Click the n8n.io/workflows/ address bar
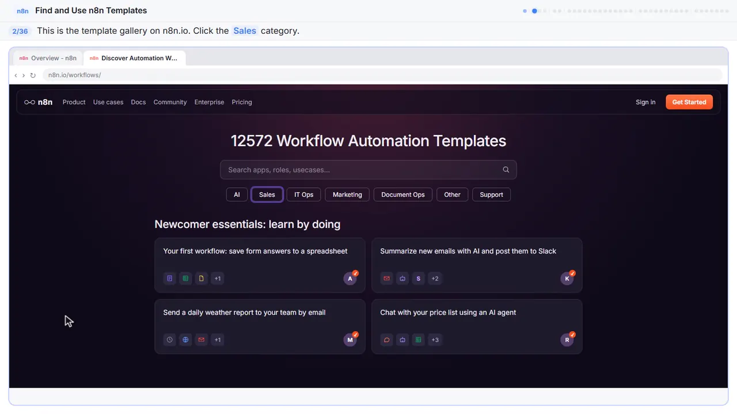 (382, 75)
